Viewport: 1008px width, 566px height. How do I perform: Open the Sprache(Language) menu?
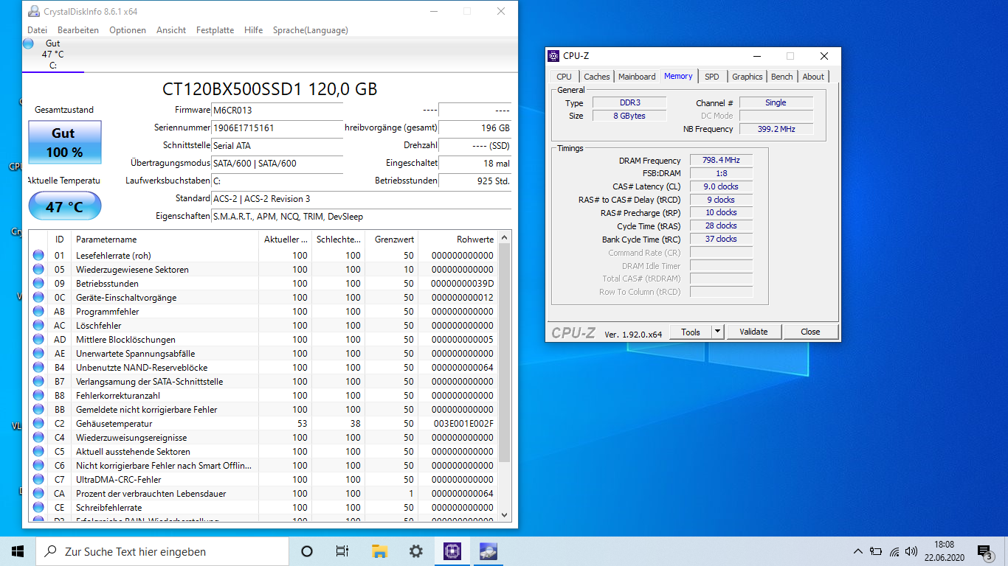click(310, 30)
